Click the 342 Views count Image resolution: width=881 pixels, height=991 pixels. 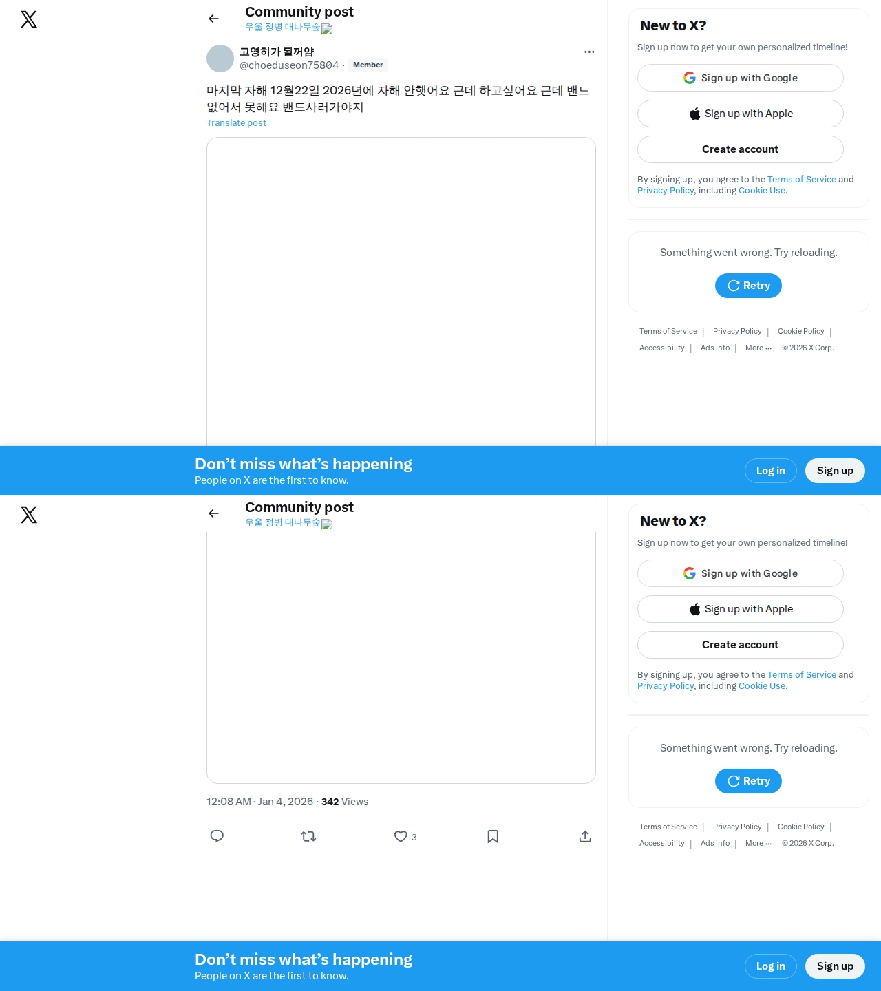tap(345, 802)
